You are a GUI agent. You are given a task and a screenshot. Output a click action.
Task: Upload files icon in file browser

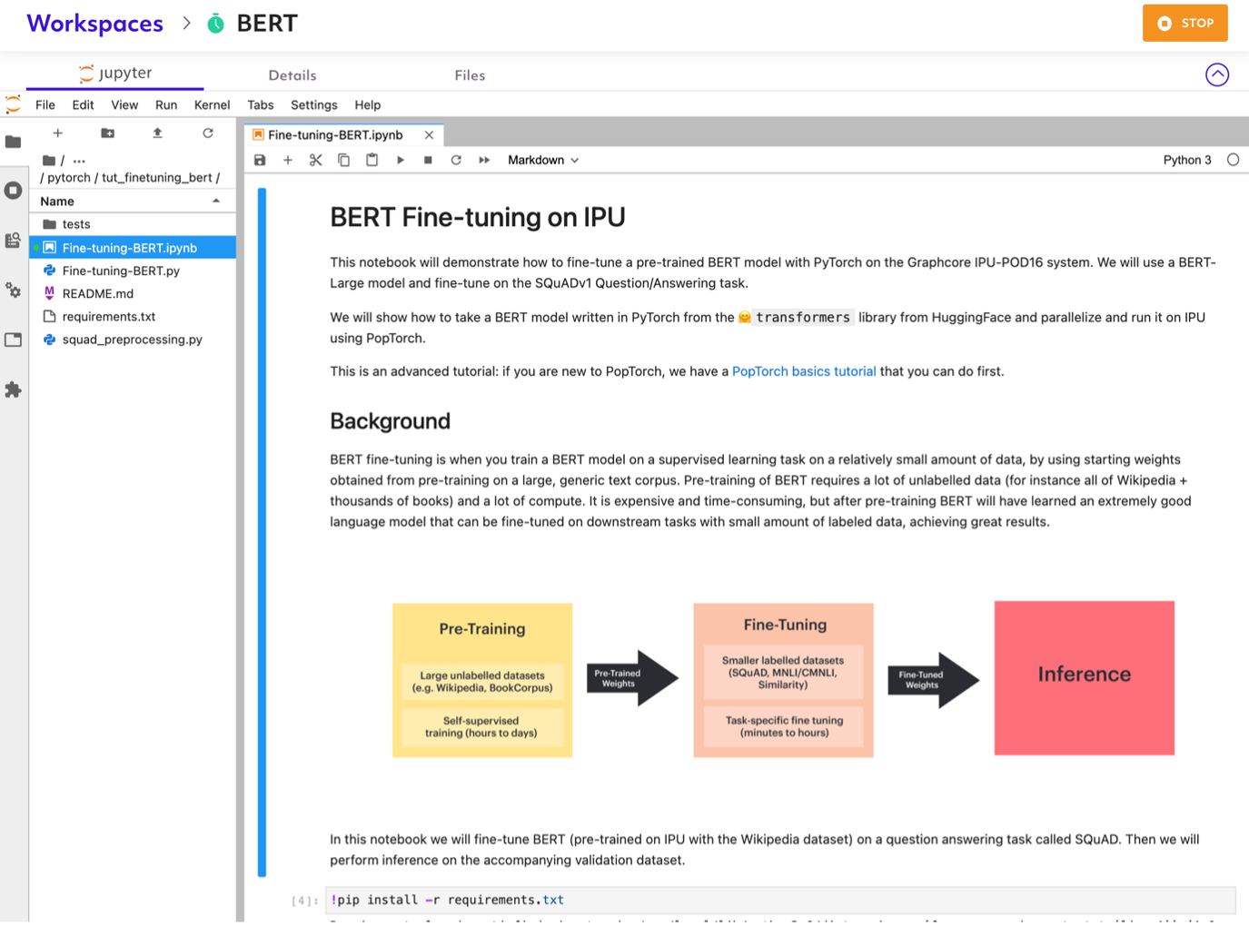point(157,133)
